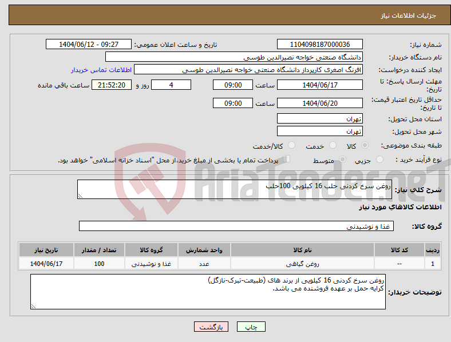Click the price validity date 1404/06/20 field
The image size is (451, 342).
pos(319,103)
